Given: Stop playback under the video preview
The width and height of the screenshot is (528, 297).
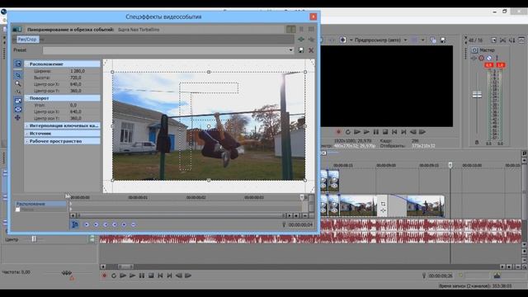Looking at the screenshot, I should [x=385, y=132].
